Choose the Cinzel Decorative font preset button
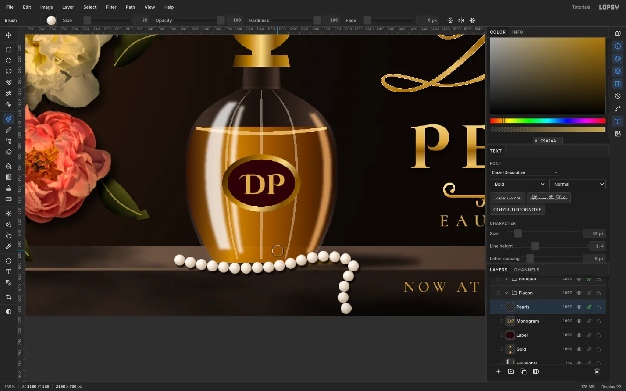626x391 pixels. (517, 210)
